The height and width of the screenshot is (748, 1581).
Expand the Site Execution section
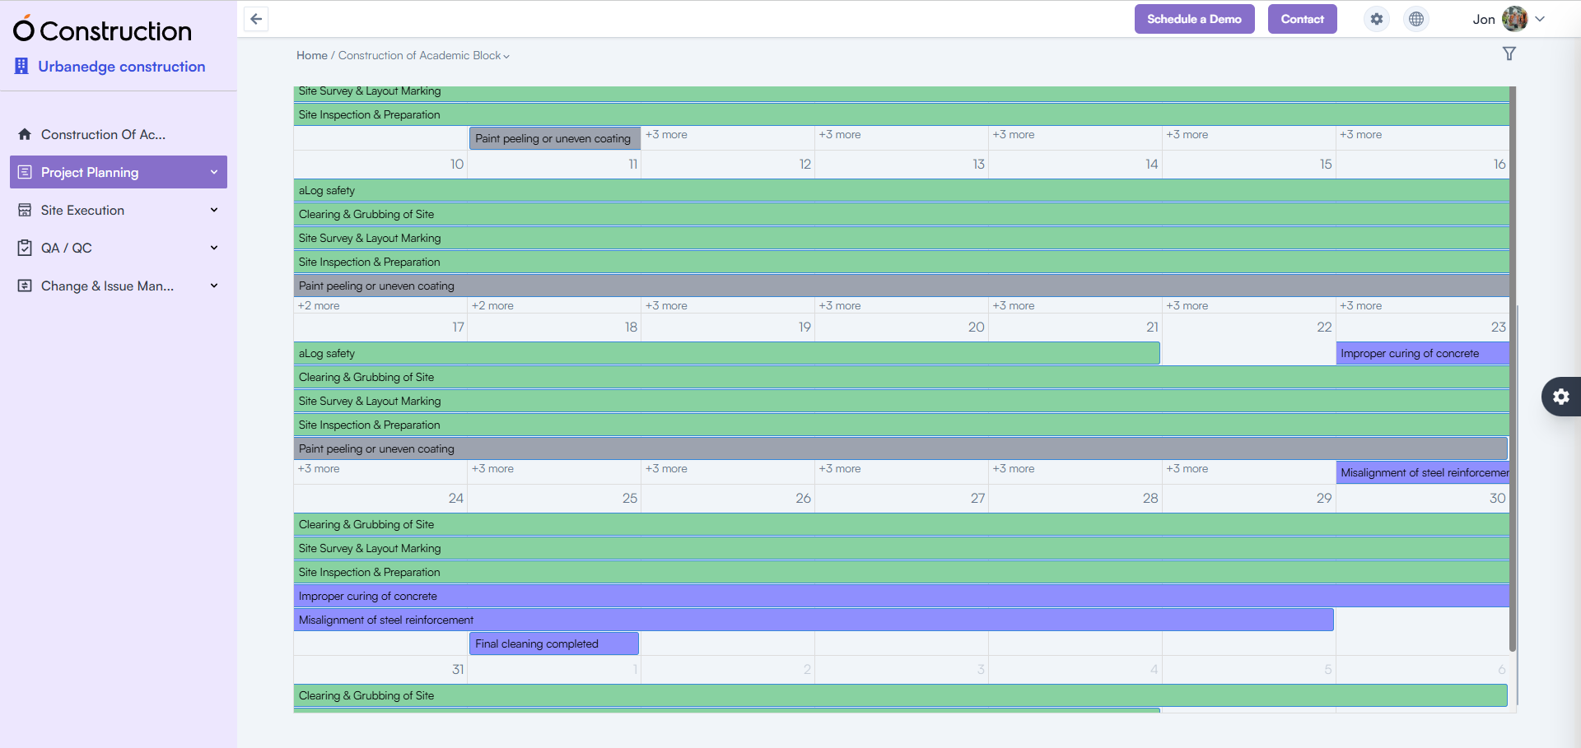coord(214,210)
